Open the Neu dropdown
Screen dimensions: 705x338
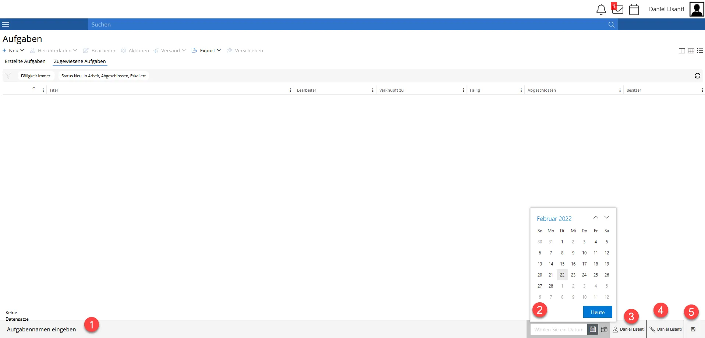pos(14,50)
